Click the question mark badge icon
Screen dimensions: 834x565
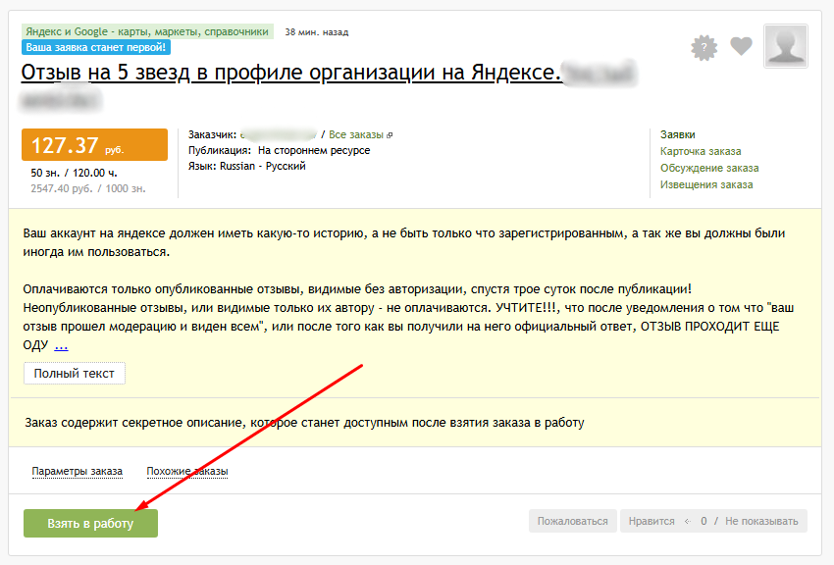pyautogui.click(x=704, y=46)
